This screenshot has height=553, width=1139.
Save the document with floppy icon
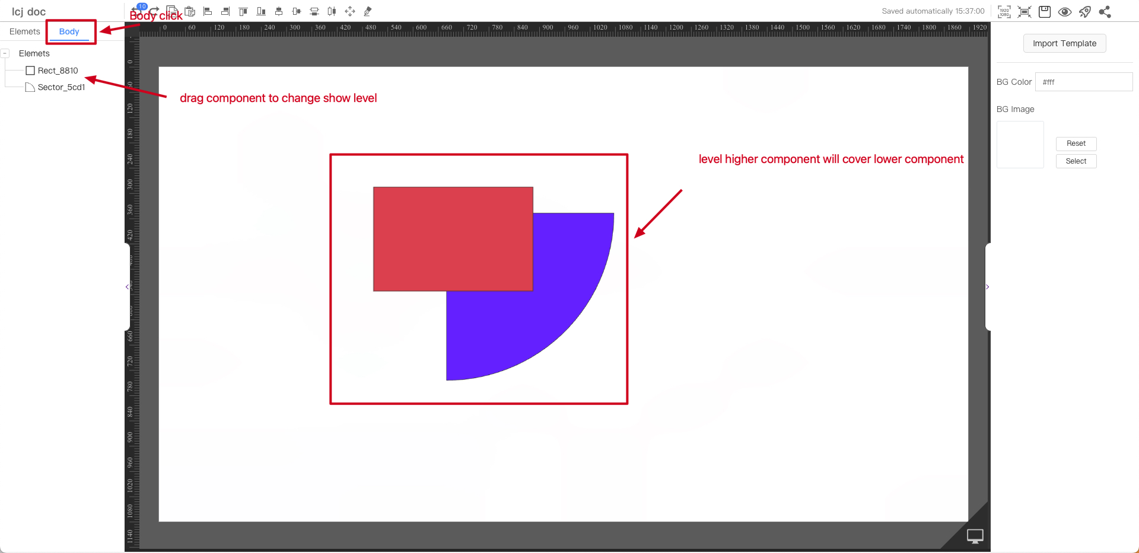point(1045,12)
